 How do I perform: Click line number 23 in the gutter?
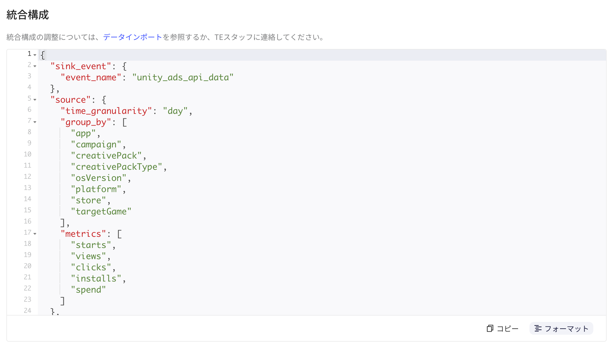point(27,300)
